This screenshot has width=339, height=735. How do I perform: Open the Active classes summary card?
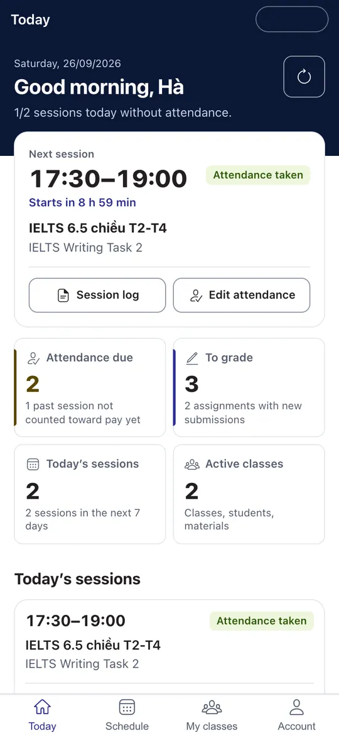point(249,495)
